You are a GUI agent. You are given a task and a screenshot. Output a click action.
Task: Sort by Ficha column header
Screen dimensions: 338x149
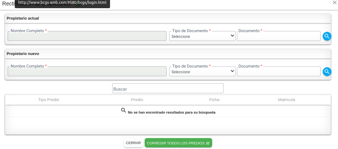[x=214, y=100]
